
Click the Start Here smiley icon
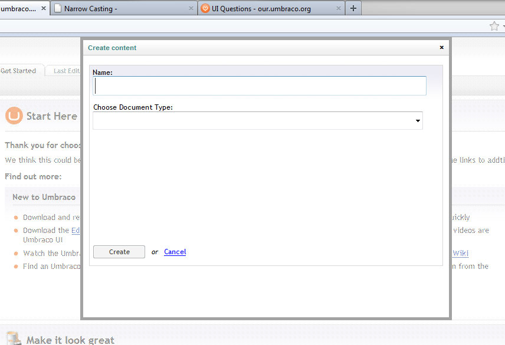(14, 116)
